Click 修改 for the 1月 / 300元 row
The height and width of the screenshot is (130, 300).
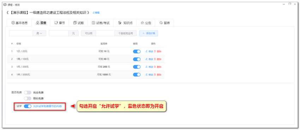point(149,67)
